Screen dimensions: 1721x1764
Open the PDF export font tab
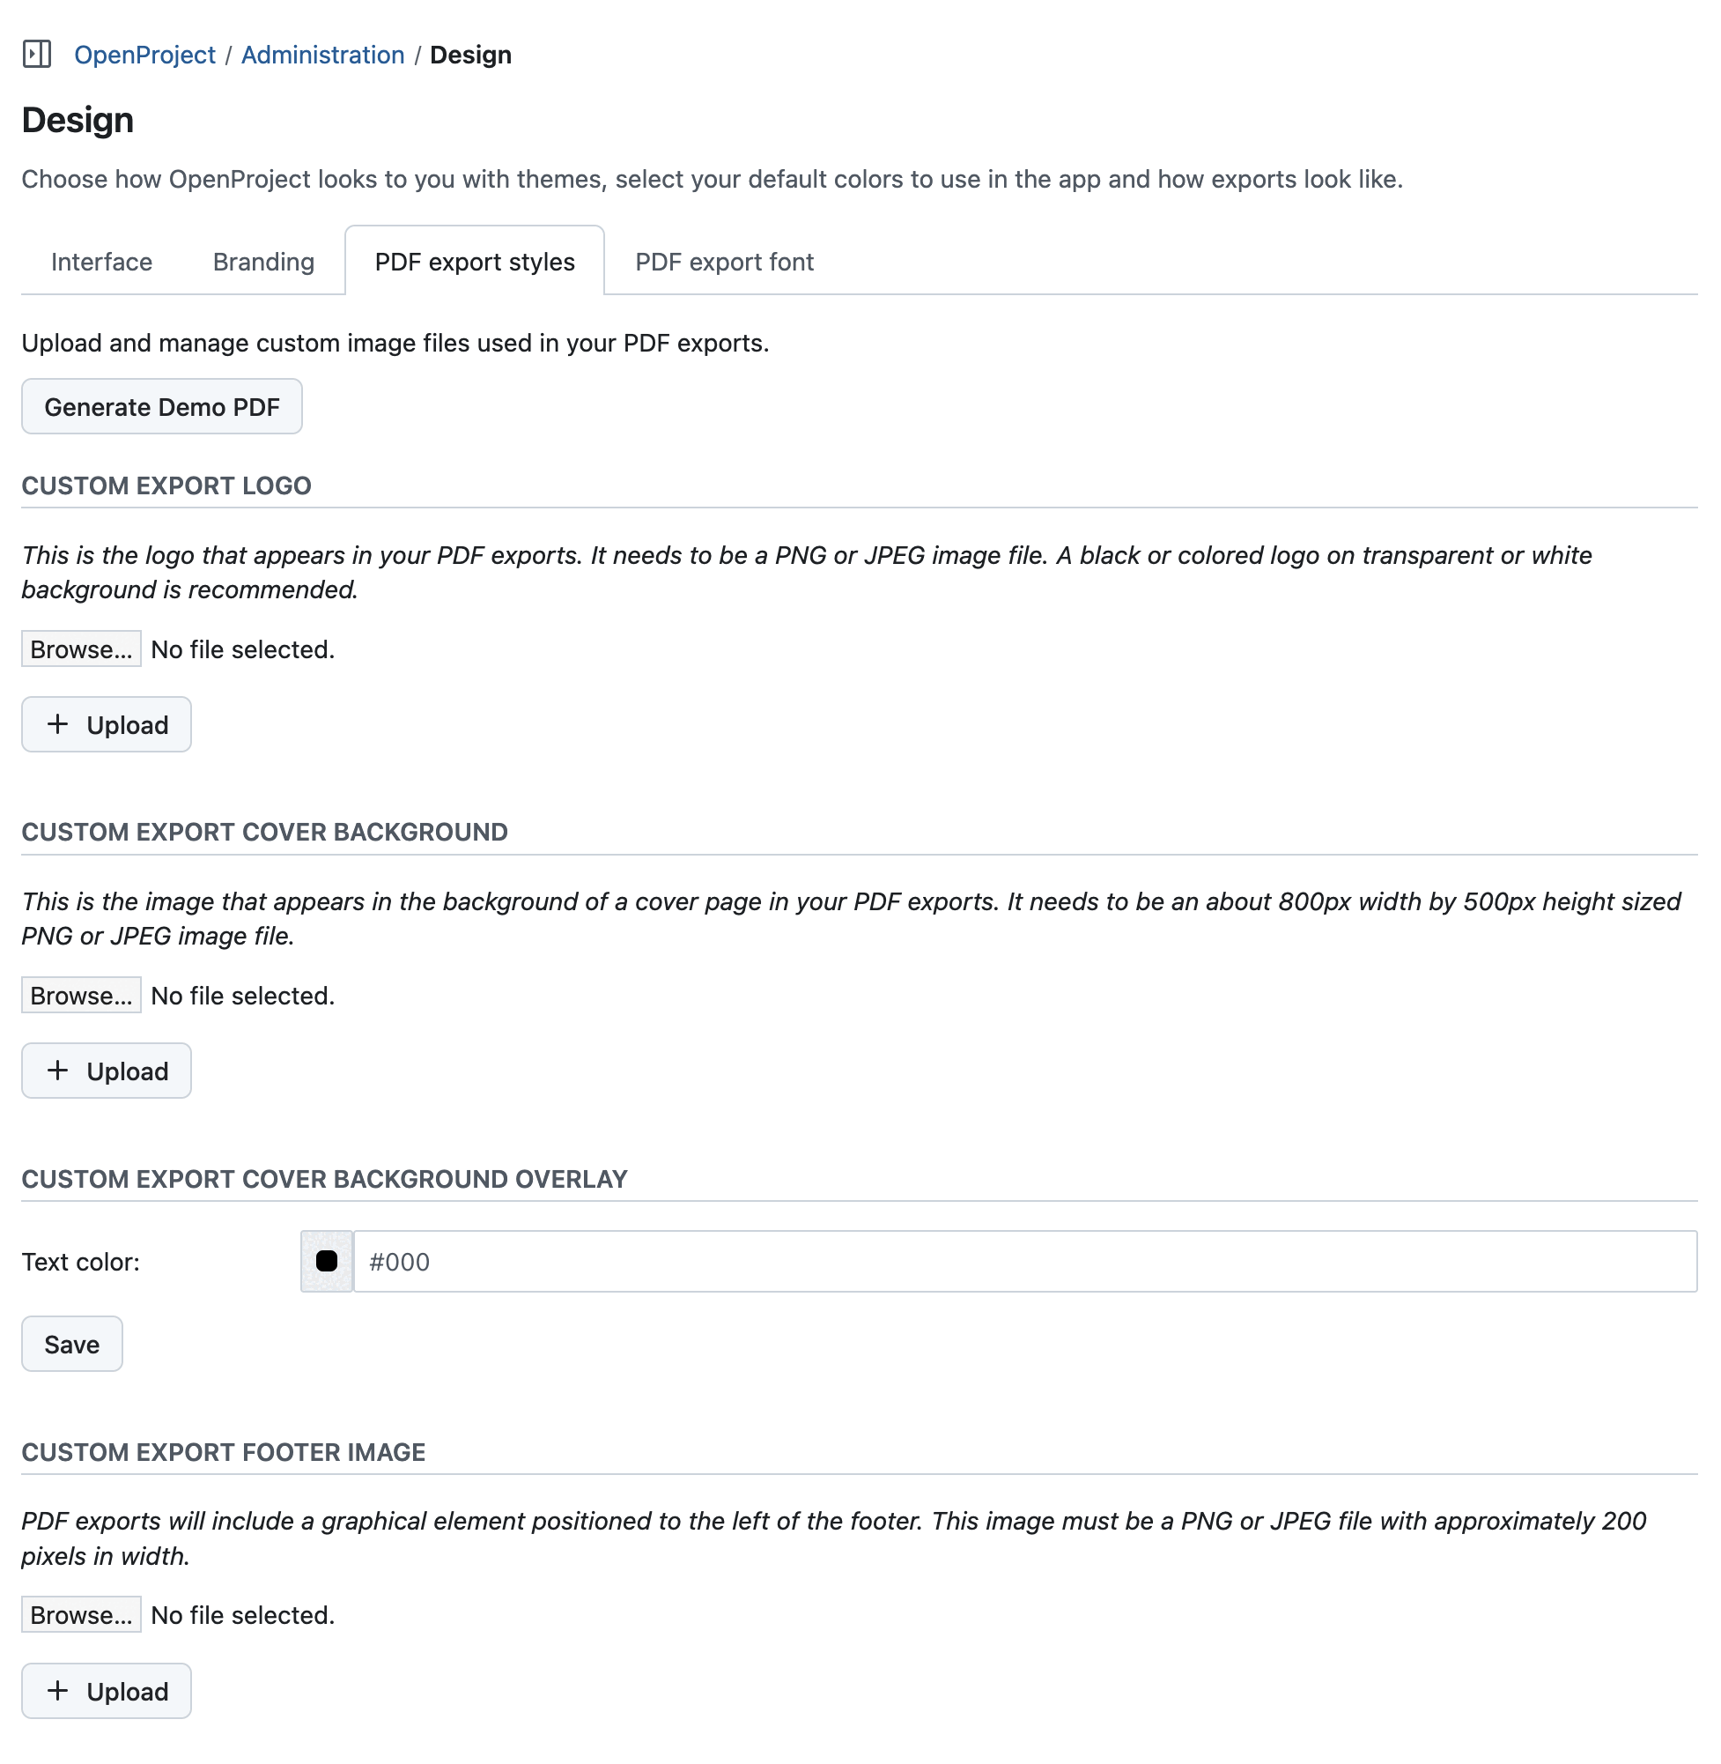tap(723, 262)
